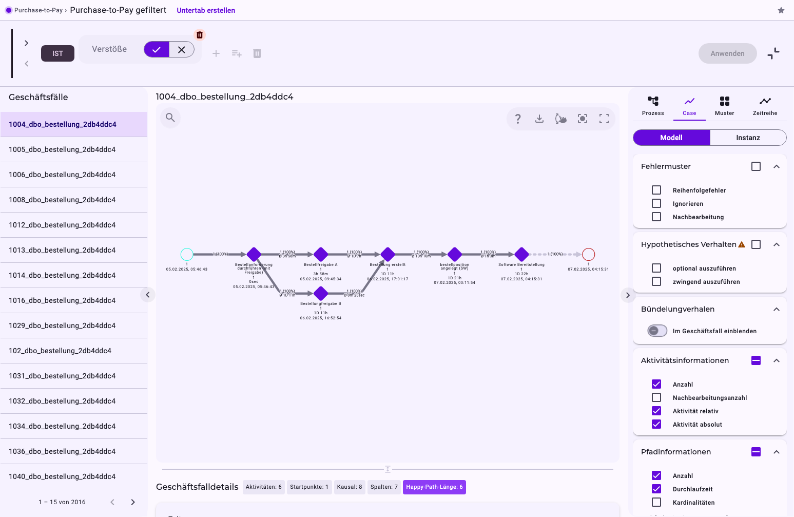Viewport: 794px width, 517px height.
Task: Collapse filter bar with minimize arrows icon
Action: 773,53
